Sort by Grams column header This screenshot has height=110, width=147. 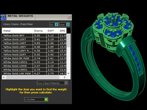point(40,31)
